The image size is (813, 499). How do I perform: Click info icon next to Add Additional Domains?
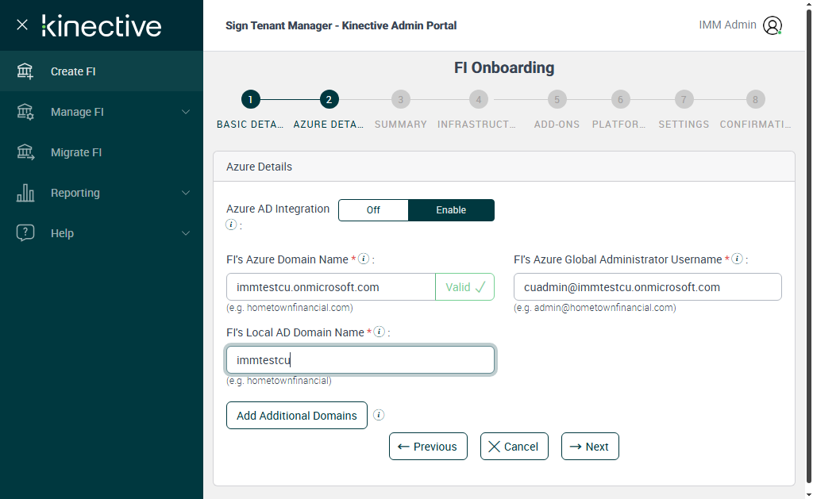pos(379,415)
